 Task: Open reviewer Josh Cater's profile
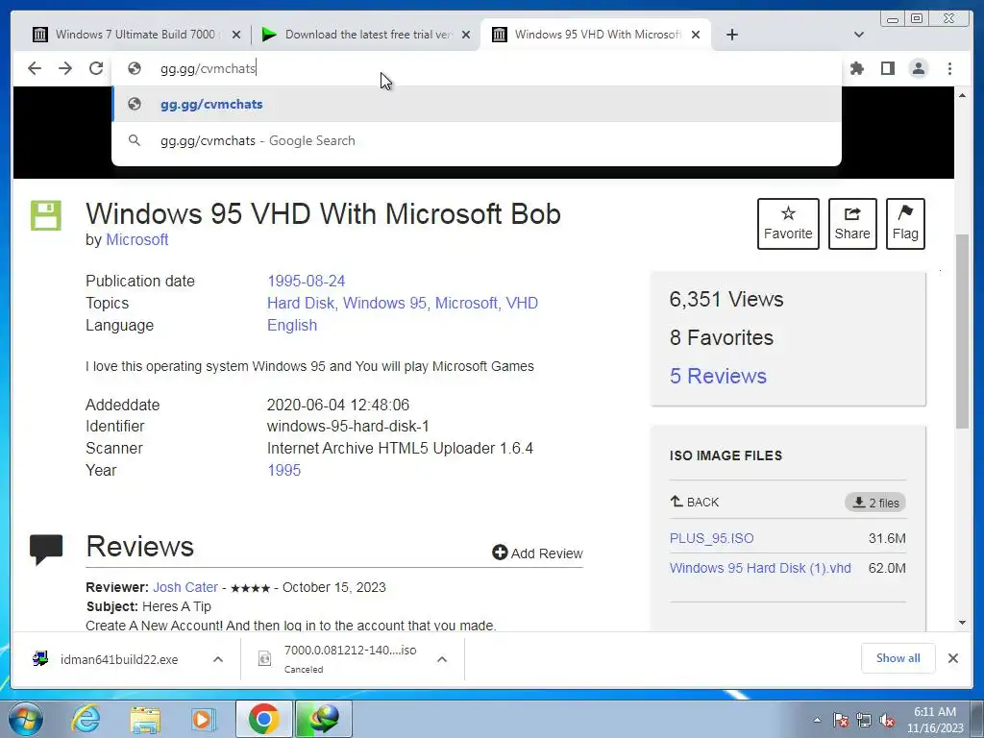tap(185, 587)
